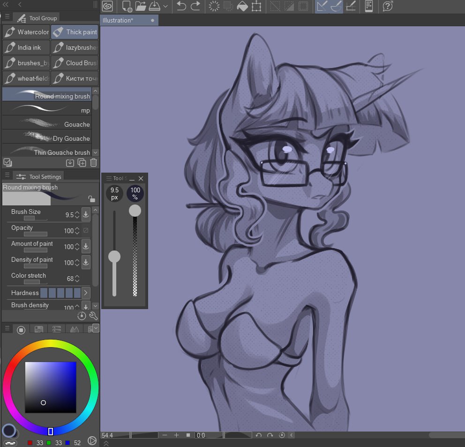Select the Thick paint sub tool group
465x447 pixels.
pos(75,32)
